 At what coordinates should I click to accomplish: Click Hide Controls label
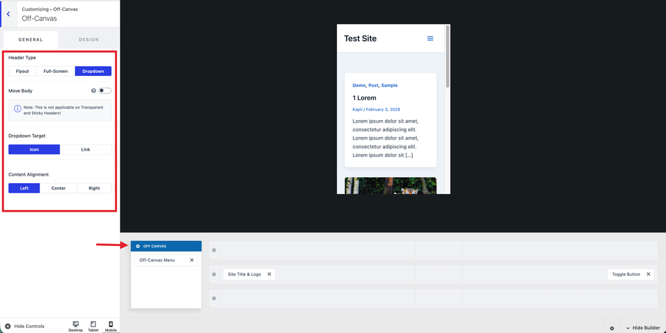29,327
